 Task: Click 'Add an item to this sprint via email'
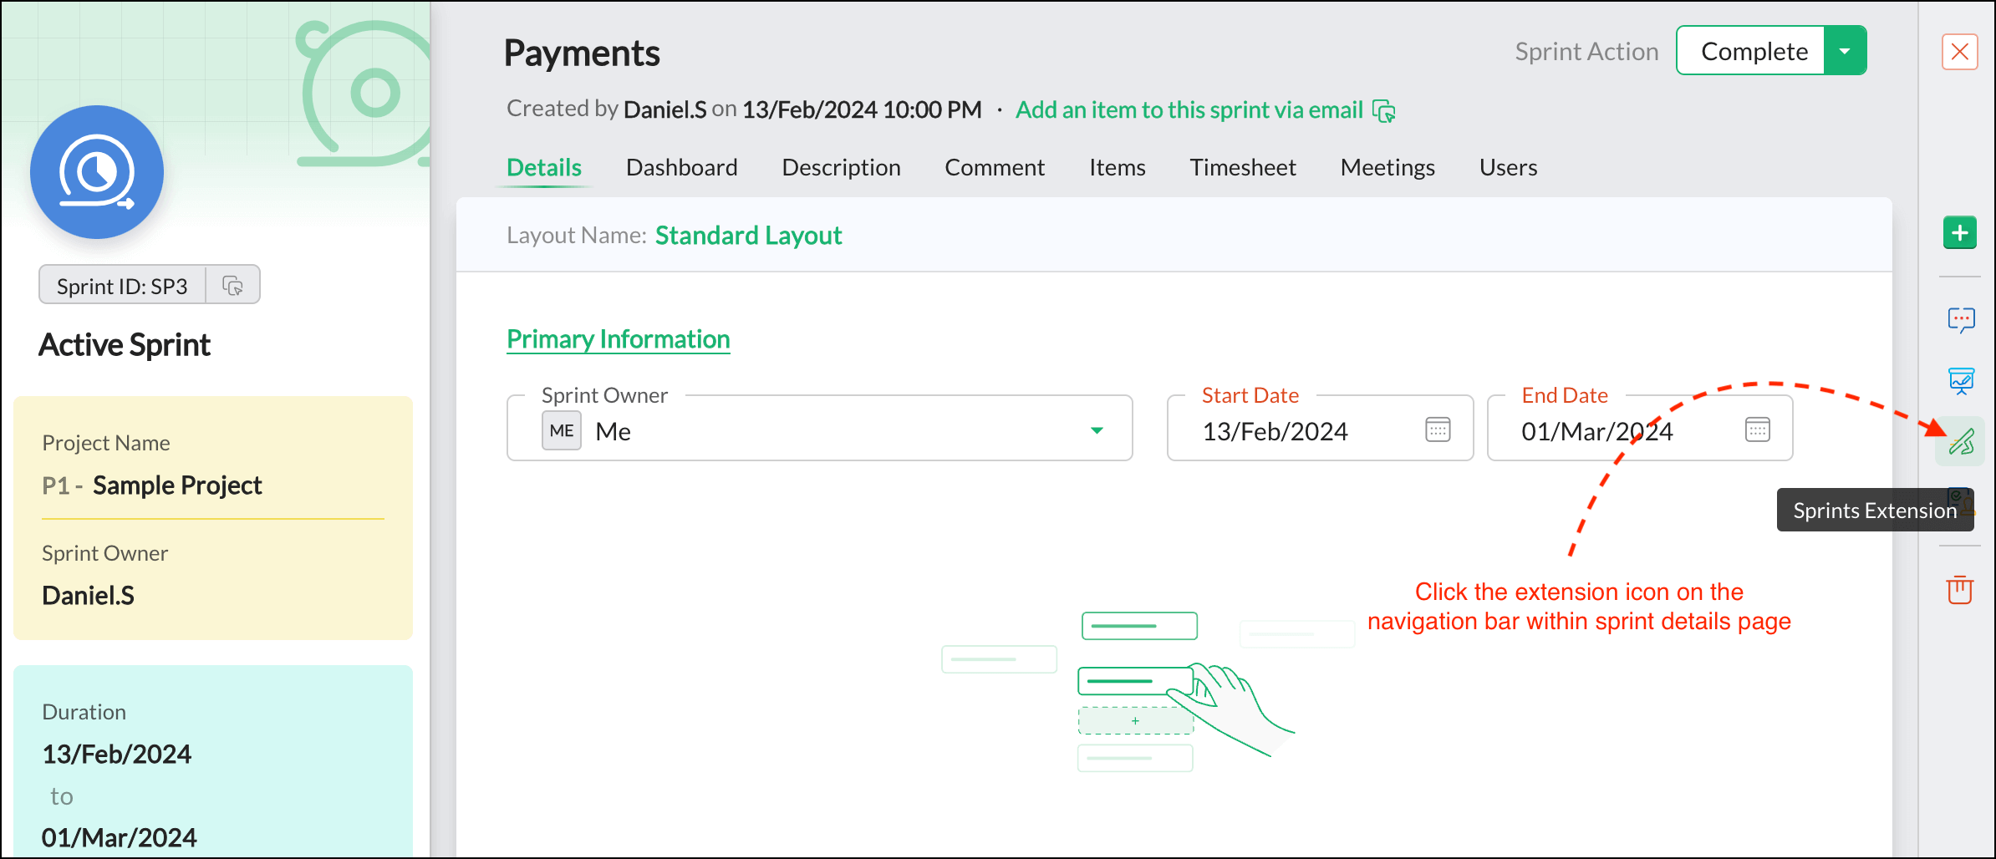tap(1189, 109)
